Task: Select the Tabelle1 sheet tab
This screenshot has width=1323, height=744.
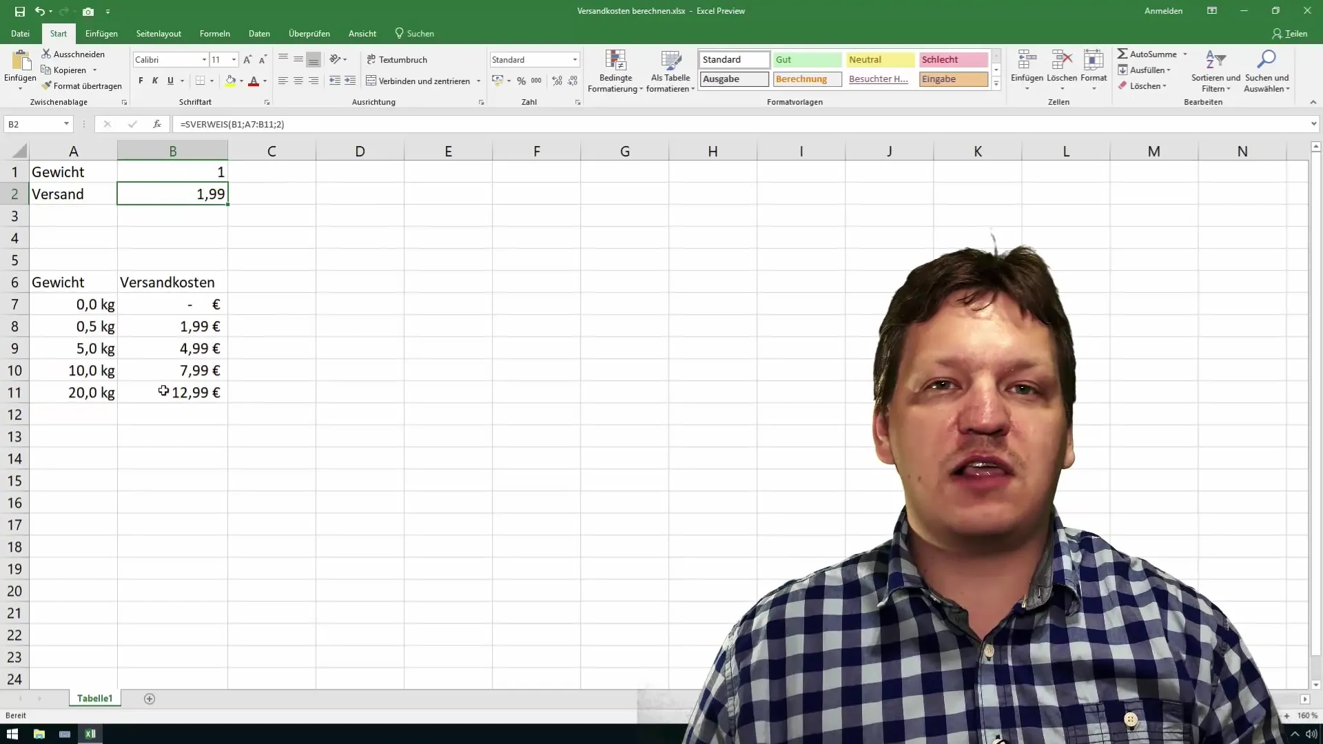Action: 94,698
